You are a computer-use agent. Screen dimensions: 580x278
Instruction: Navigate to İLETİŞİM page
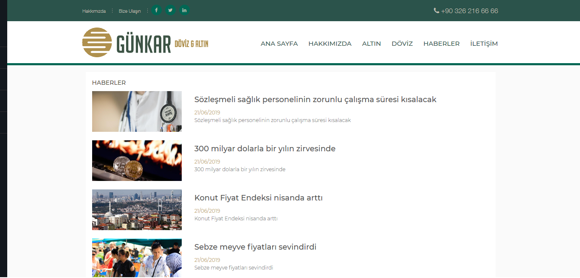pos(484,44)
